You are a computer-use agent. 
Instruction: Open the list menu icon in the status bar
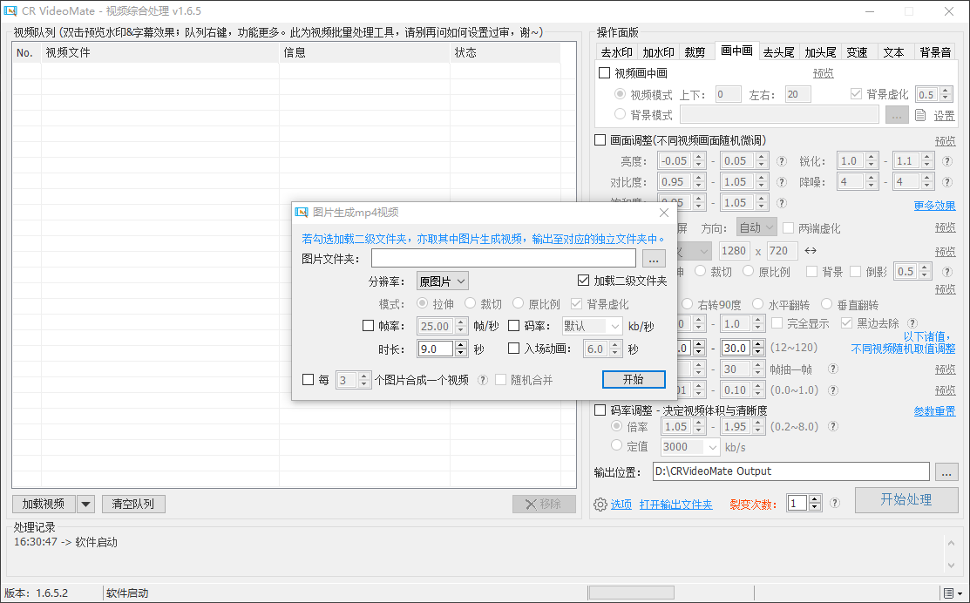pos(947,593)
